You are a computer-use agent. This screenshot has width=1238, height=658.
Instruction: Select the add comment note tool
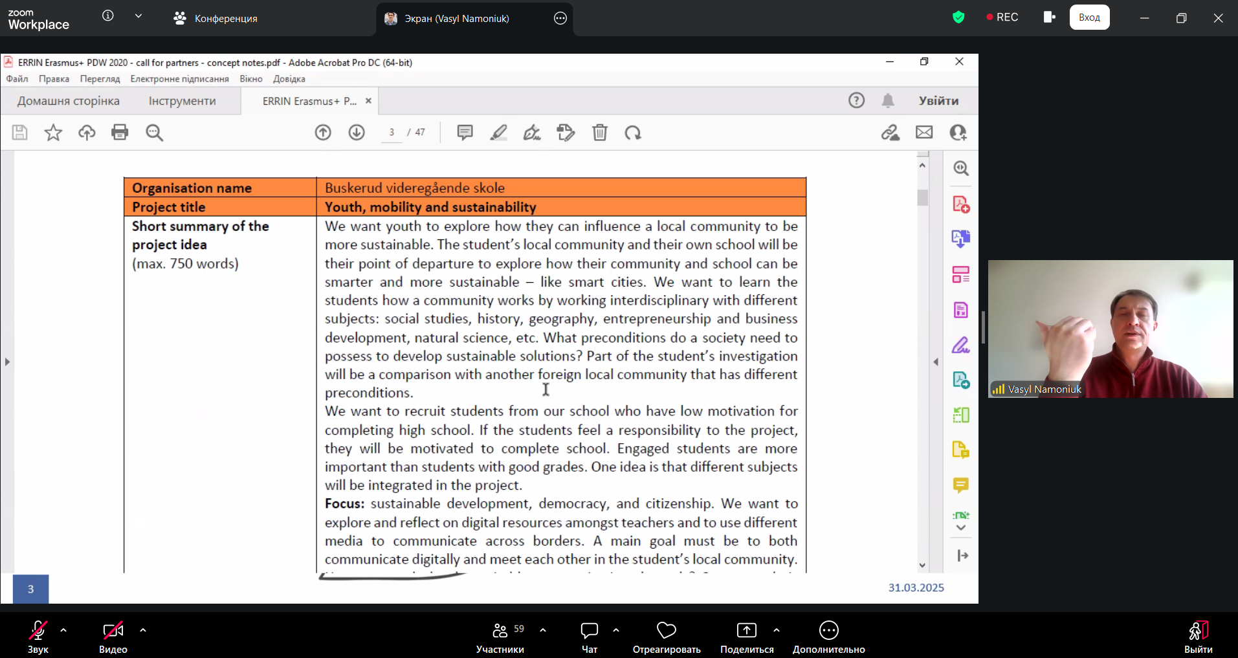click(465, 133)
